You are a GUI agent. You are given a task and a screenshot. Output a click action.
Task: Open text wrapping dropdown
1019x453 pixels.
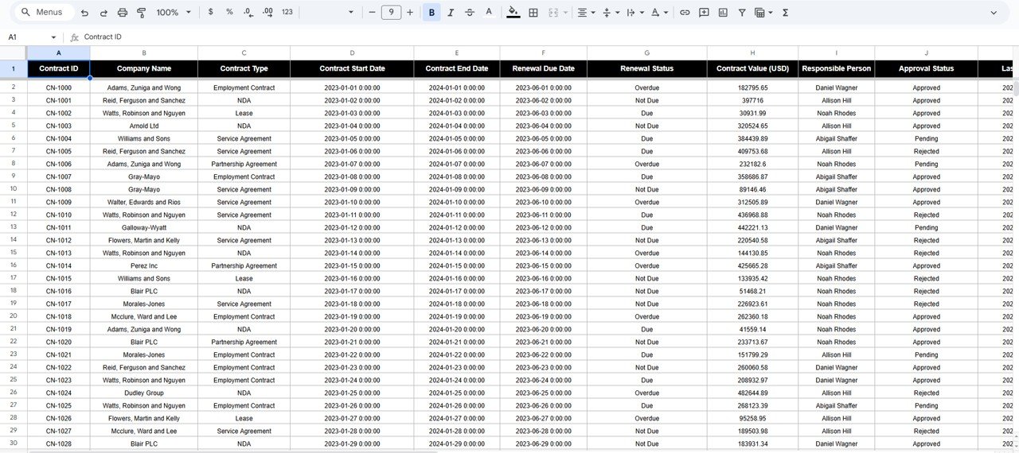point(634,13)
